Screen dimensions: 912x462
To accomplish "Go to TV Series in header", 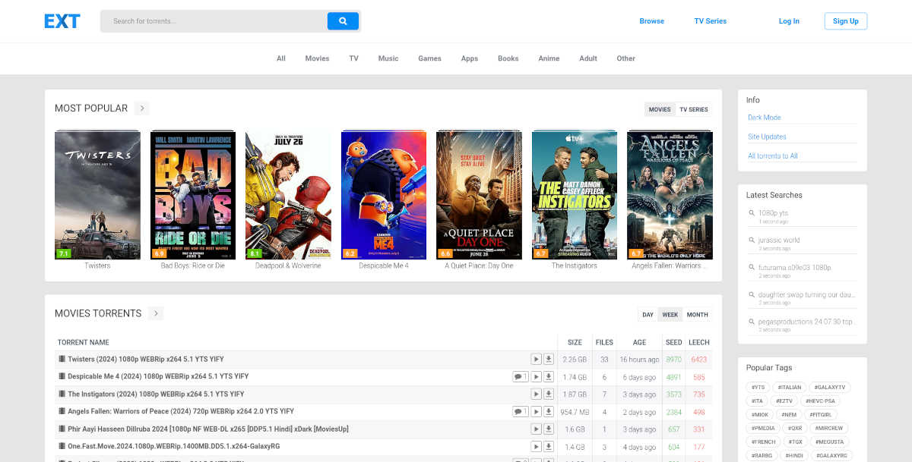I will click(x=711, y=21).
